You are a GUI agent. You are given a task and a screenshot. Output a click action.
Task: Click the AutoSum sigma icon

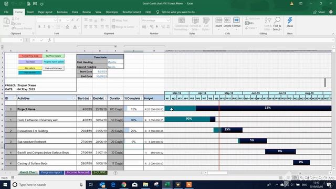247,19
